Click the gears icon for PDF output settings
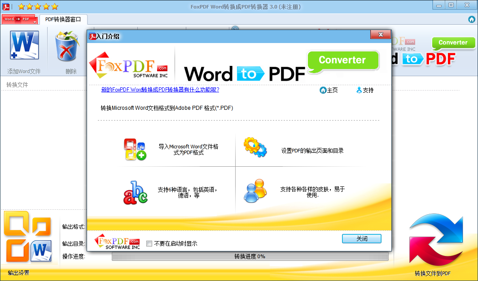478x281 pixels. click(x=255, y=147)
